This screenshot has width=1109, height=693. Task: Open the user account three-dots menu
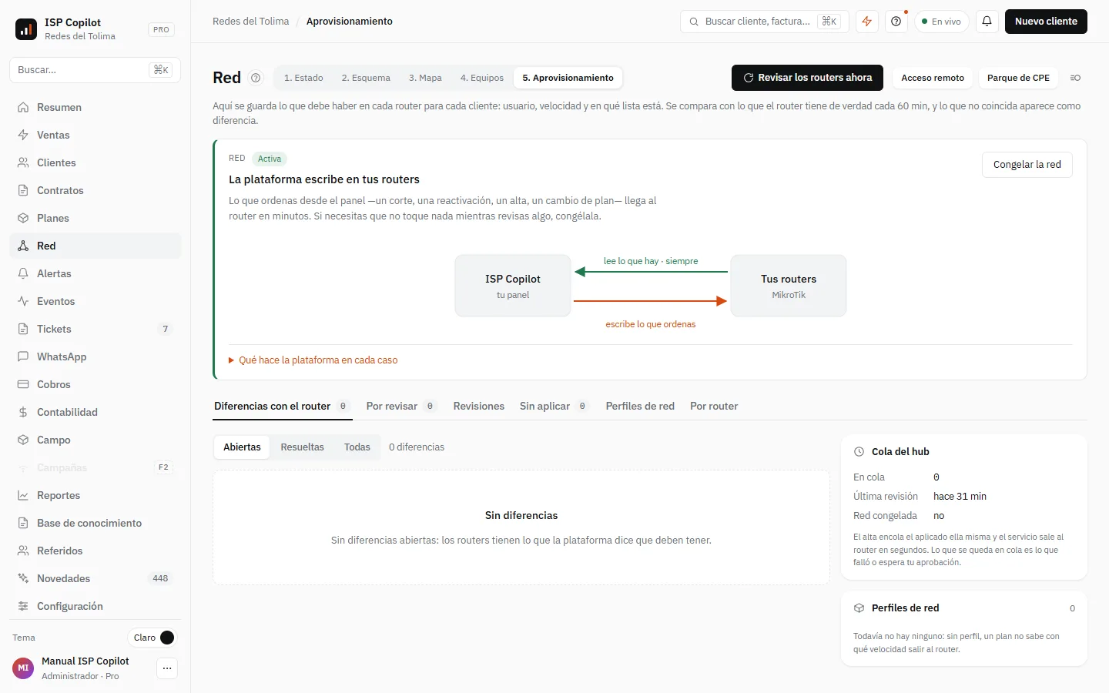[x=167, y=668]
